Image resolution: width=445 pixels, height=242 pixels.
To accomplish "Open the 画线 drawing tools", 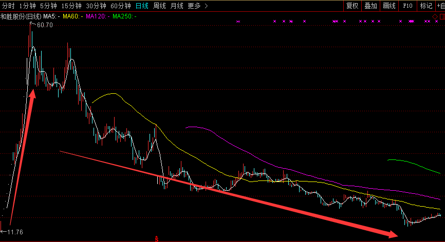I will (389, 6).
